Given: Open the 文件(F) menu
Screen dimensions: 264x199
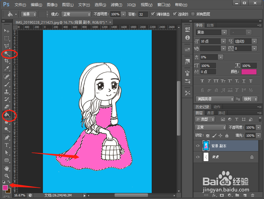Looking at the screenshot, I should tap(20, 5).
